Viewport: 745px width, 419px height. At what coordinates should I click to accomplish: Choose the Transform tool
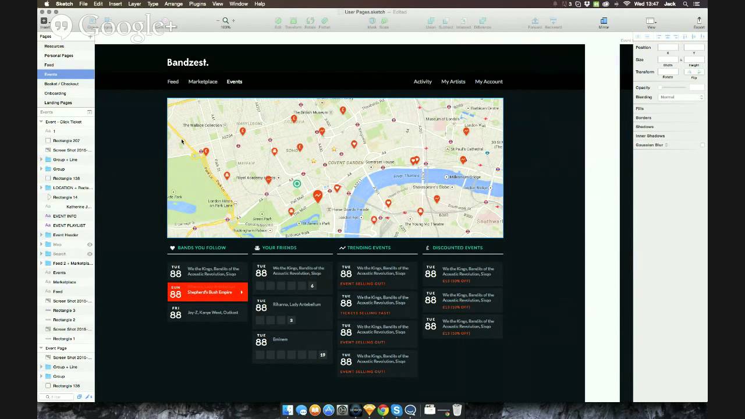293,22
